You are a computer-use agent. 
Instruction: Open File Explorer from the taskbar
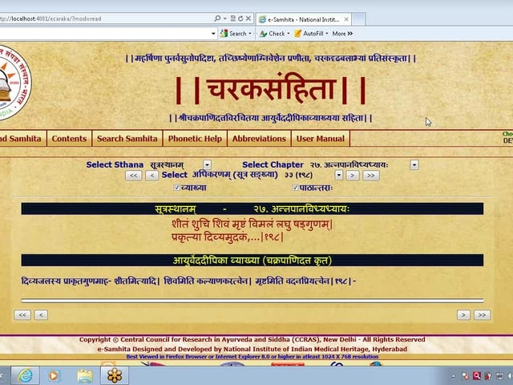[85, 375]
